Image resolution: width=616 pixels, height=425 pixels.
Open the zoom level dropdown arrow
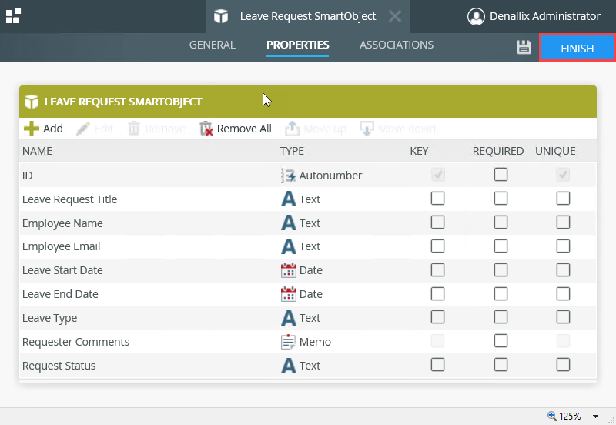[595, 417]
